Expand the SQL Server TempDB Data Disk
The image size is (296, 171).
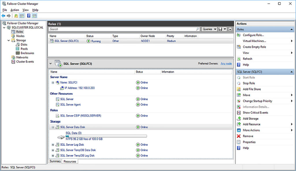[53, 150]
